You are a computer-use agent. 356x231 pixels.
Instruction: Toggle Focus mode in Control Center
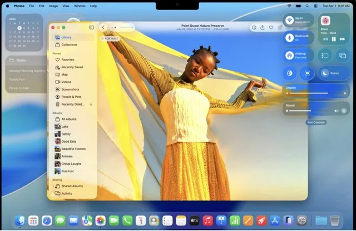[334, 73]
